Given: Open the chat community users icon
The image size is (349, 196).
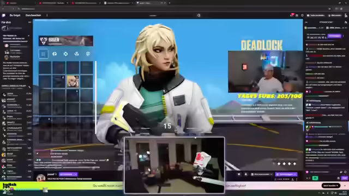Looking at the screenshot, I should (x=345, y=22).
